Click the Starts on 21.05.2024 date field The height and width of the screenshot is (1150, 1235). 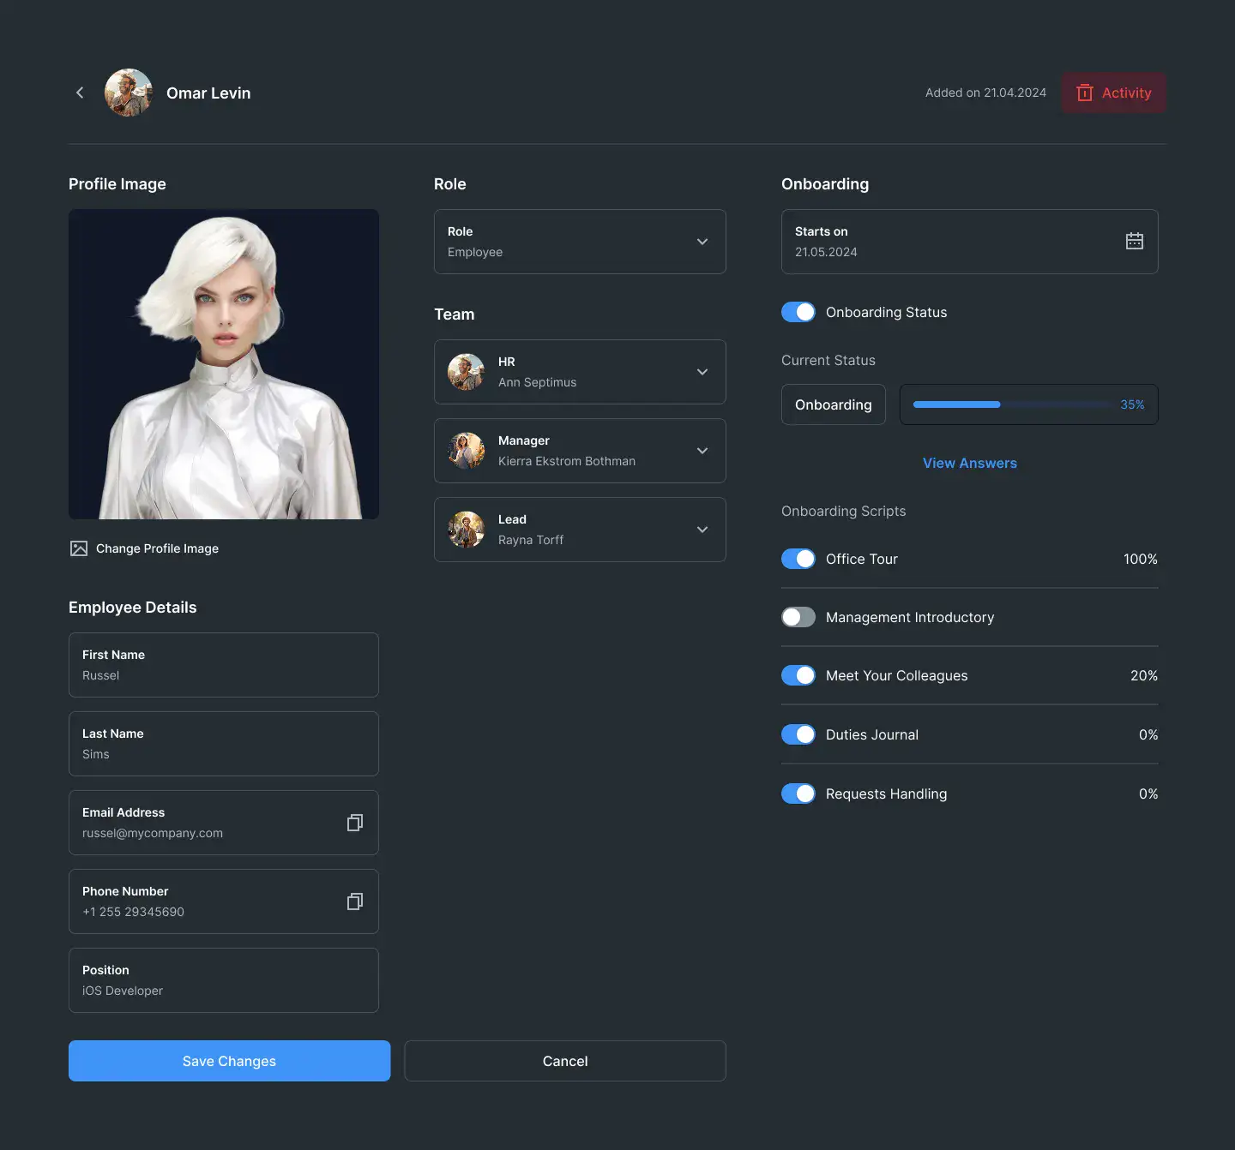970,242
